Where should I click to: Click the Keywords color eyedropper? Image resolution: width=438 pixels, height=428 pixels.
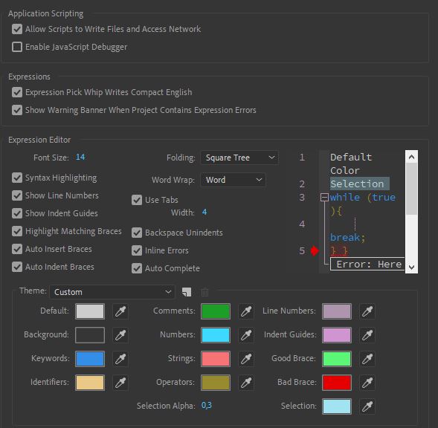click(120, 359)
